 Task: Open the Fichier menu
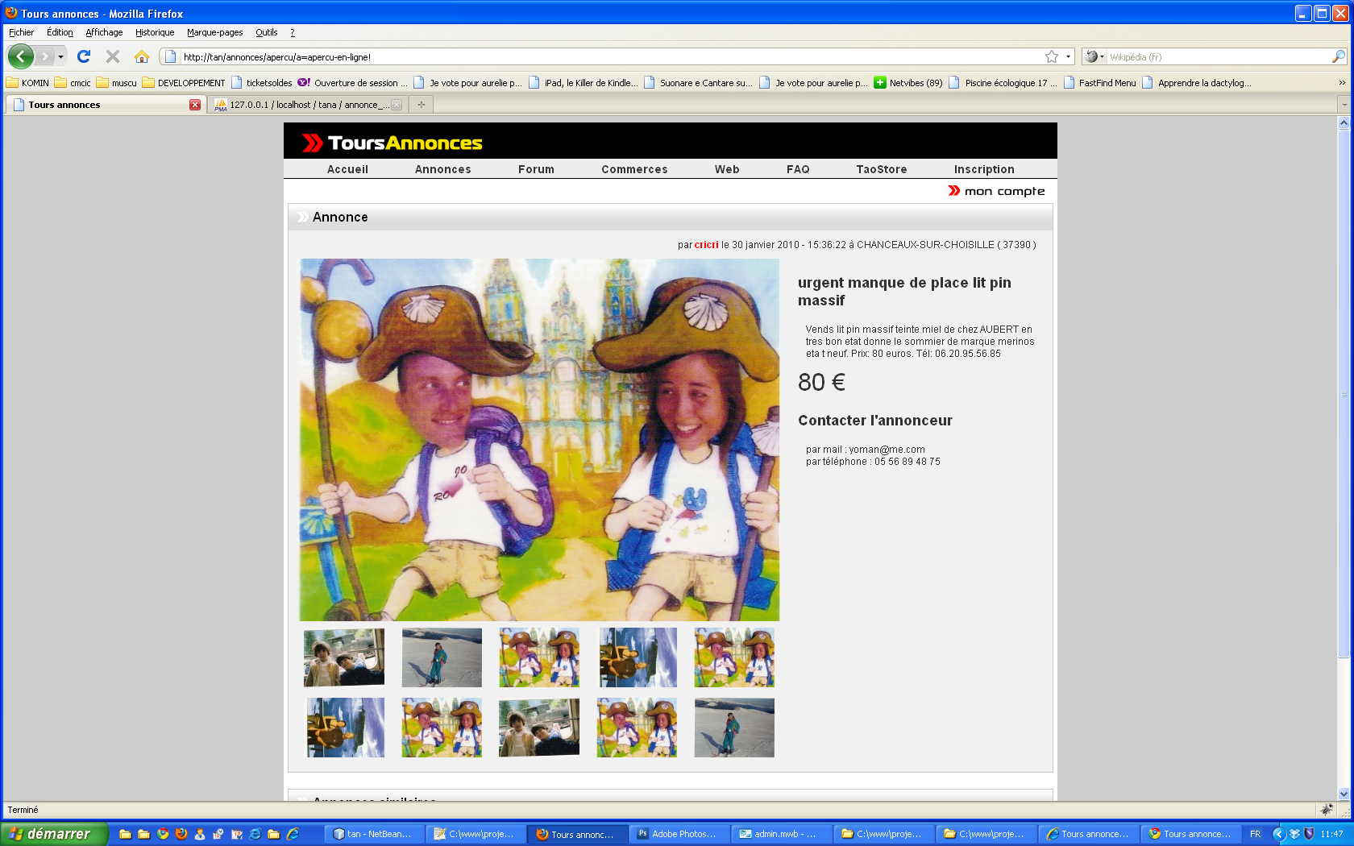22,32
